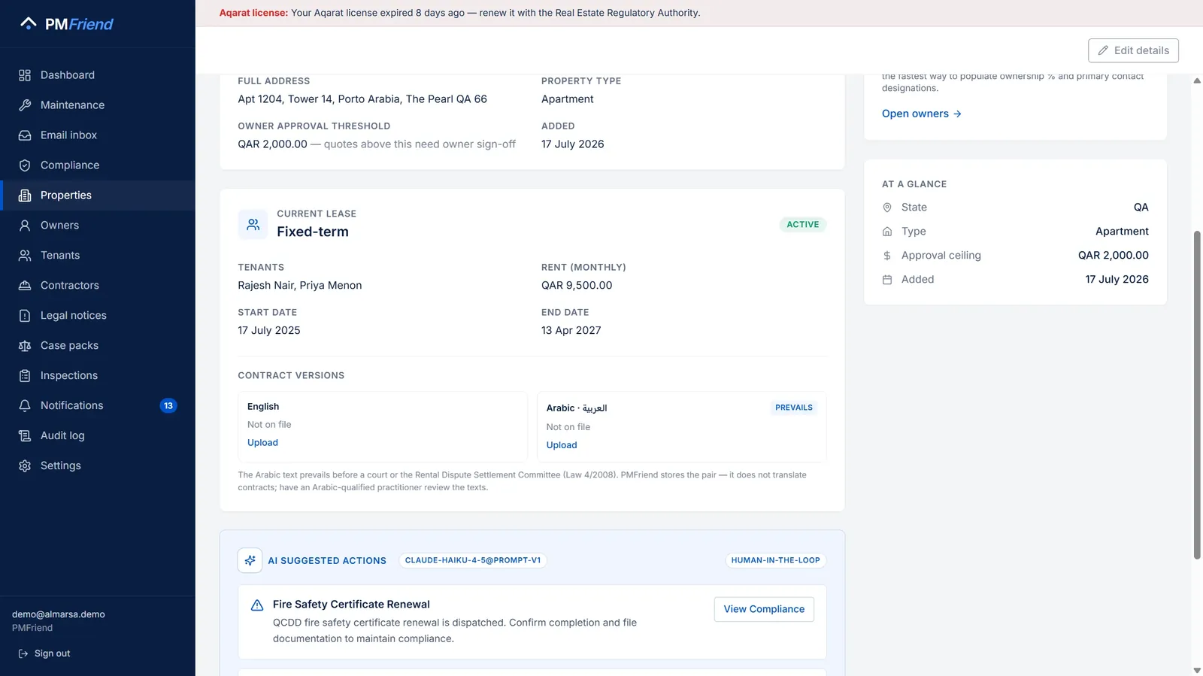Screen dimensions: 1203x676
Task: Open the Email inbox icon
Action: pyautogui.click(x=25, y=135)
